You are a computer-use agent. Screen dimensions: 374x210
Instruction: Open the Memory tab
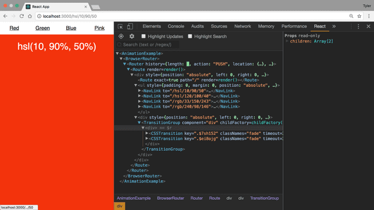point(266,27)
